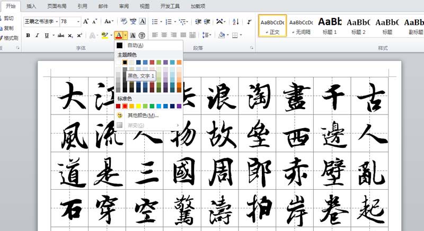Select 自动(A) automatic font color

coord(135,46)
